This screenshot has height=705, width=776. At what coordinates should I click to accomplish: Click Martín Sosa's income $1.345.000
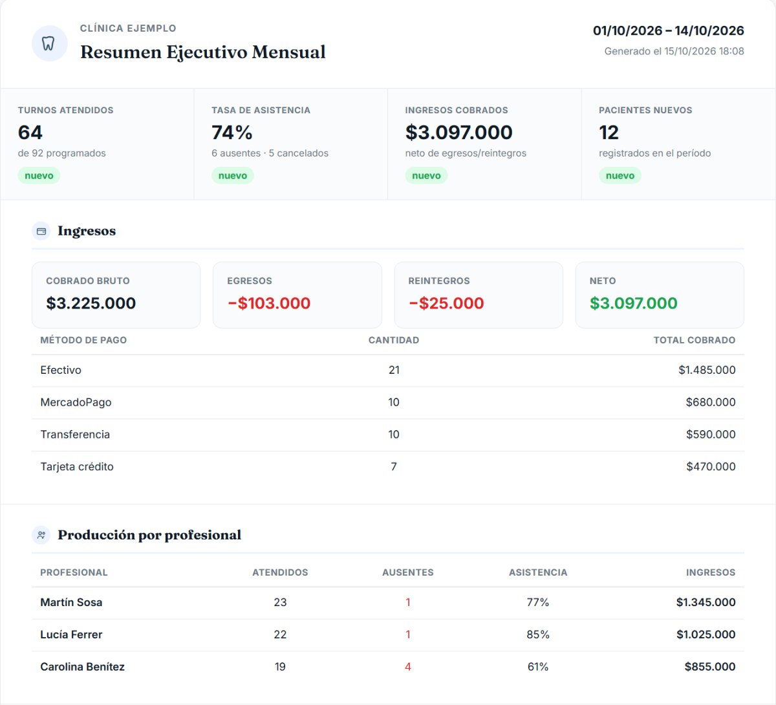(706, 603)
